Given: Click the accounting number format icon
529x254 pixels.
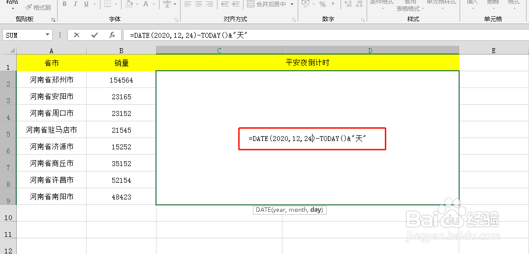Looking at the screenshot, I should click(x=306, y=4).
